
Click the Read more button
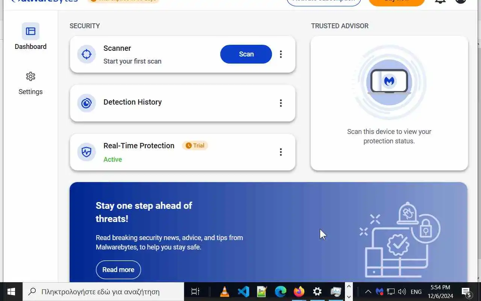click(118, 270)
